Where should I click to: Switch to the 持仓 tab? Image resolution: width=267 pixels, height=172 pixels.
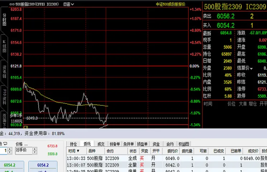coord(73,144)
